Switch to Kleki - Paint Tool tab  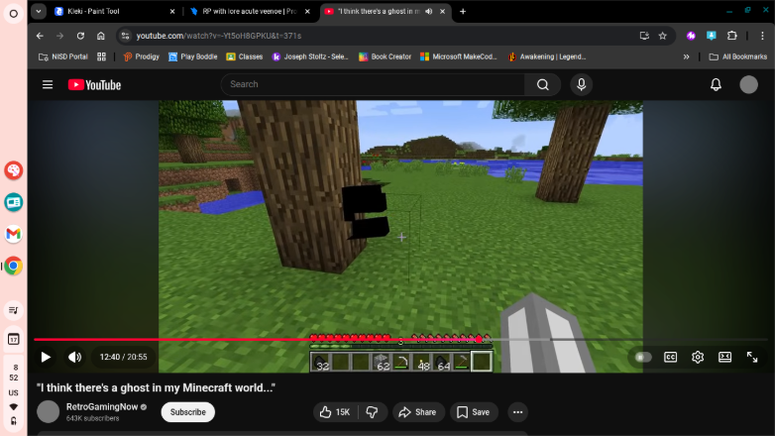[x=109, y=11]
